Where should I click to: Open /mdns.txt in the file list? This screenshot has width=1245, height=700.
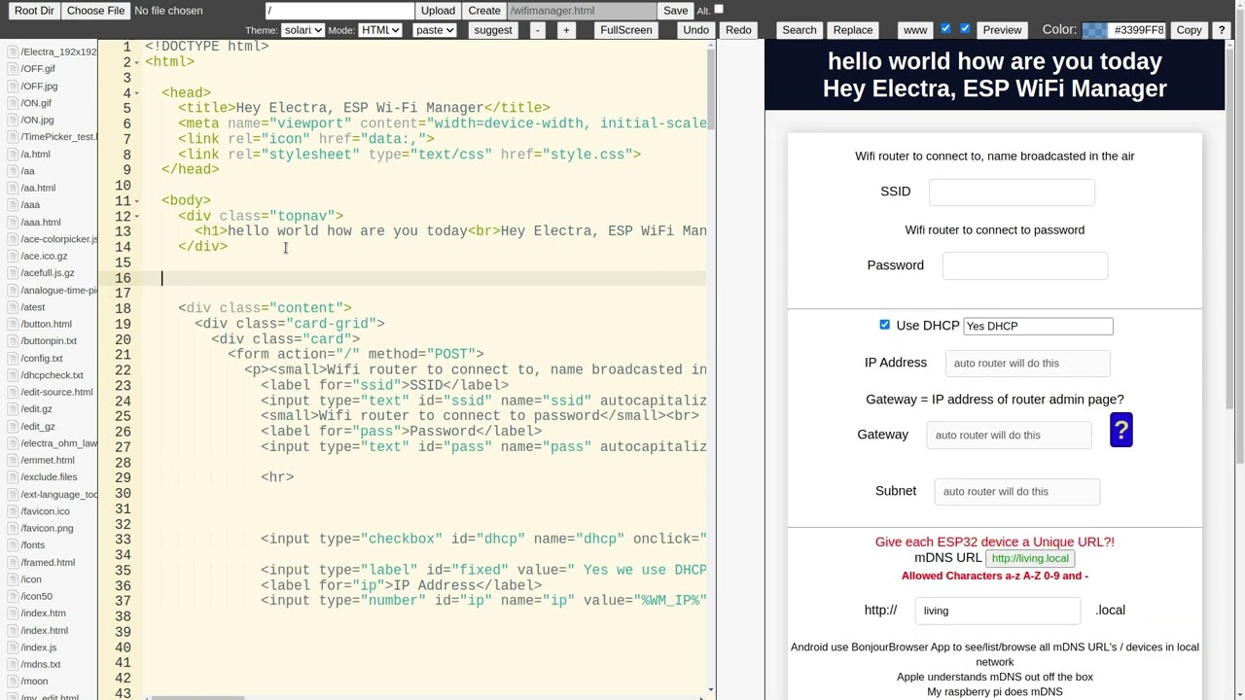pyautogui.click(x=41, y=664)
